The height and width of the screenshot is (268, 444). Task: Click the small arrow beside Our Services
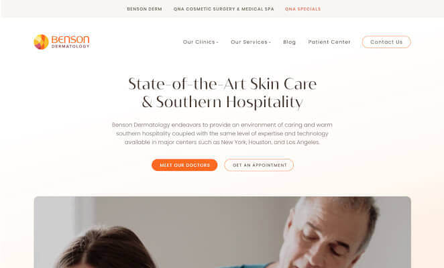[270, 42]
